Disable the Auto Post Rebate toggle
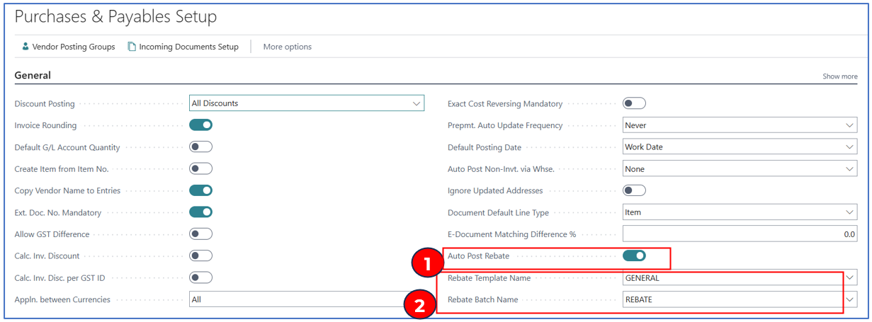Viewport: 872px width, 322px height. click(x=634, y=255)
